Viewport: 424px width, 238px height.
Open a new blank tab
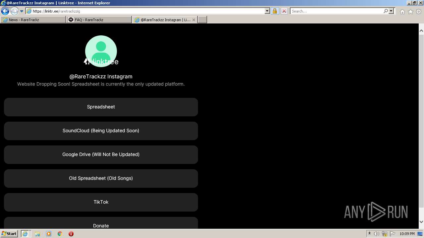[202, 20]
